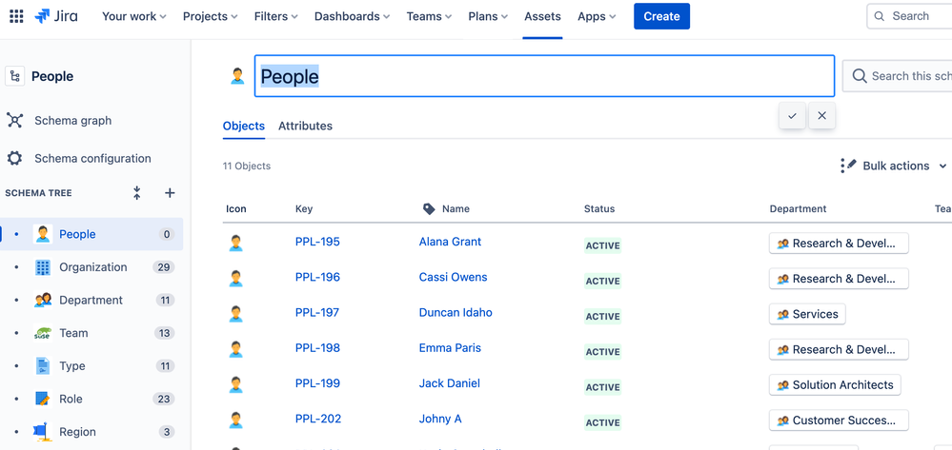Confirm rename with the checkmark button
The width and height of the screenshot is (952, 450).
pos(792,115)
